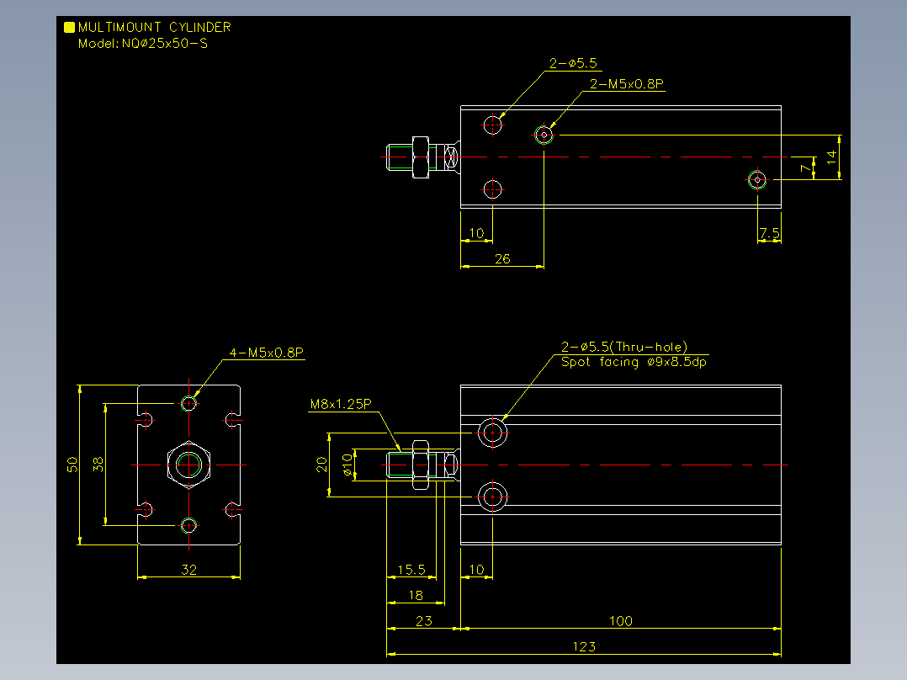The image size is (907, 680).
Task: Click the 38 dimension value
Action: click(x=98, y=465)
